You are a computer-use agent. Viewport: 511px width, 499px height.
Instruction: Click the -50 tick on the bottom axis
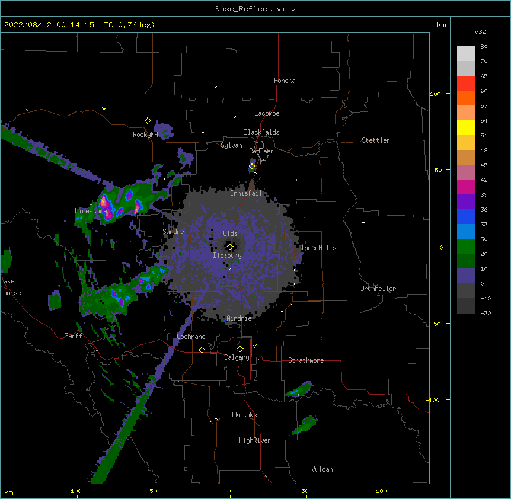point(151,491)
